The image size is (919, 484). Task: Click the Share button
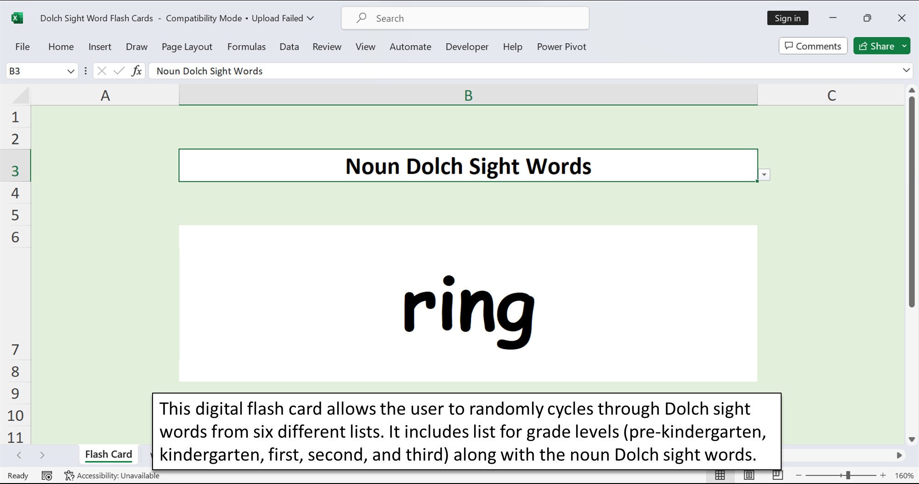[878, 46]
